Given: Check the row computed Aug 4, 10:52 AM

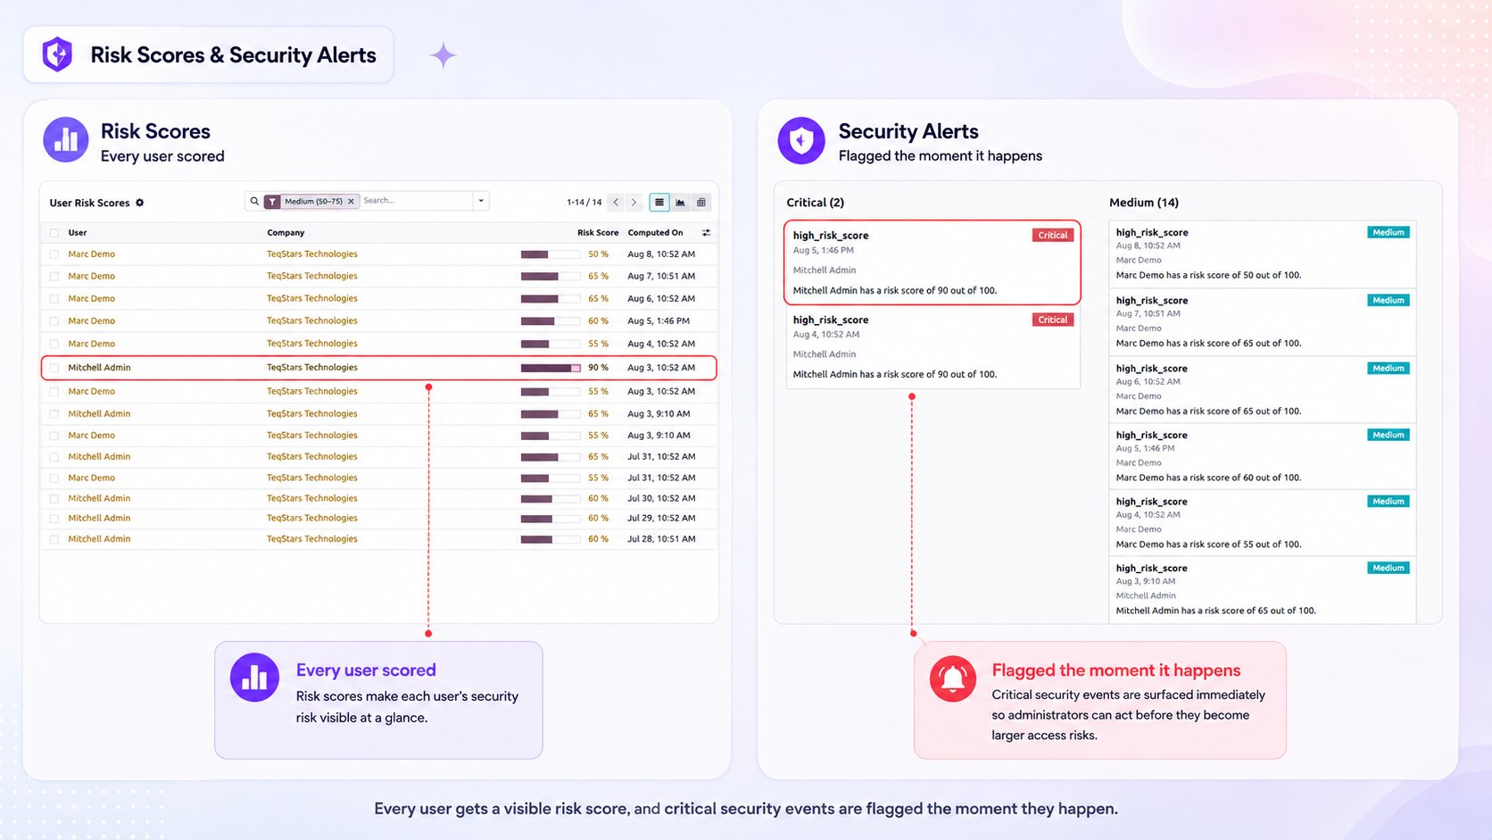Looking at the screenshot, I should pos(54,344).
